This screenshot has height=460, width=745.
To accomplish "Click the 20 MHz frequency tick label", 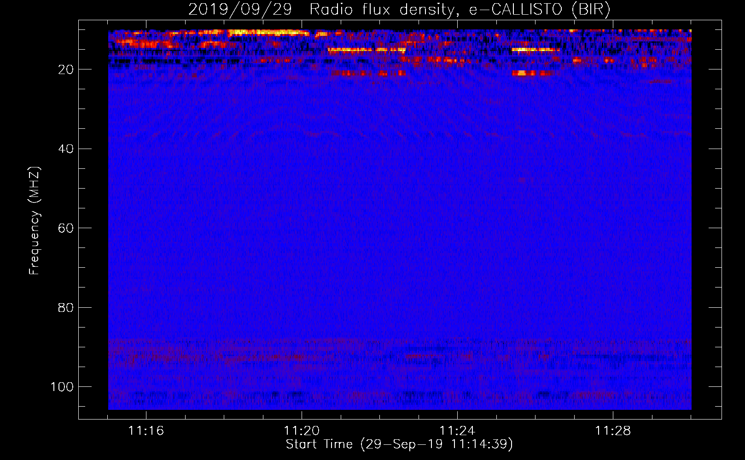I will coord(66,69).
